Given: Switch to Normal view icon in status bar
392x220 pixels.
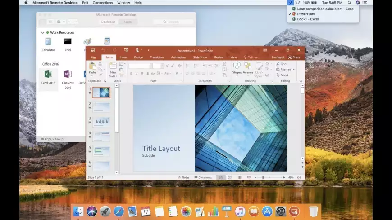Looking at the screenshot, I should coord(221,177).
